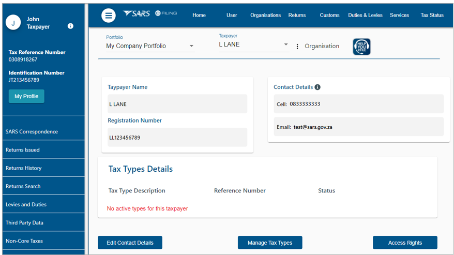This screenshot has width=454, height=255.
Task: Open the hamburger menu icon
Action: [109, 16]
